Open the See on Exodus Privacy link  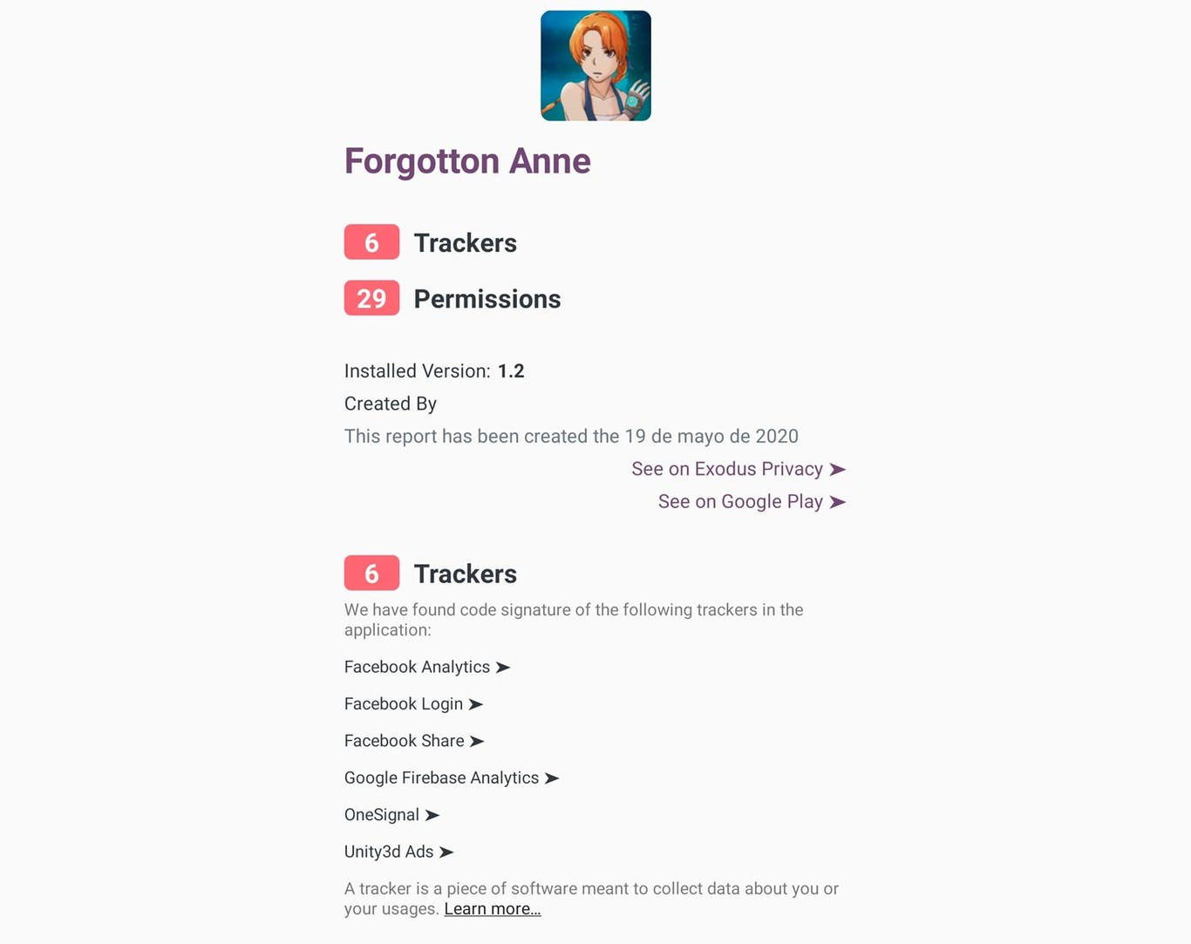point(726,469)
